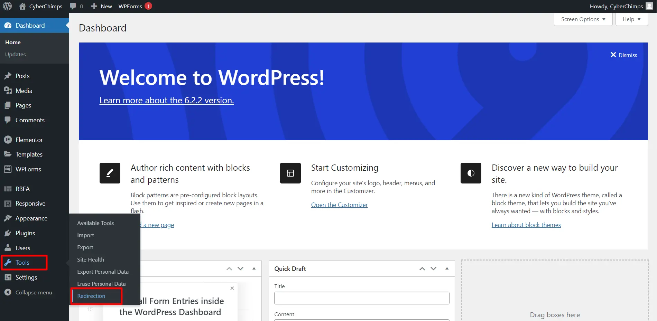Open Updates under Dashboard
Viewport: 657px width, 321px height.
click(x=16, y=55)
